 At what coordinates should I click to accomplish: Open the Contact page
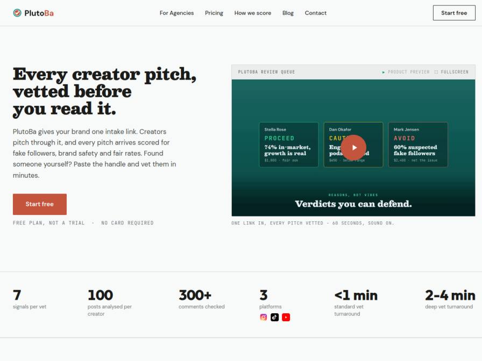[315, 13]
